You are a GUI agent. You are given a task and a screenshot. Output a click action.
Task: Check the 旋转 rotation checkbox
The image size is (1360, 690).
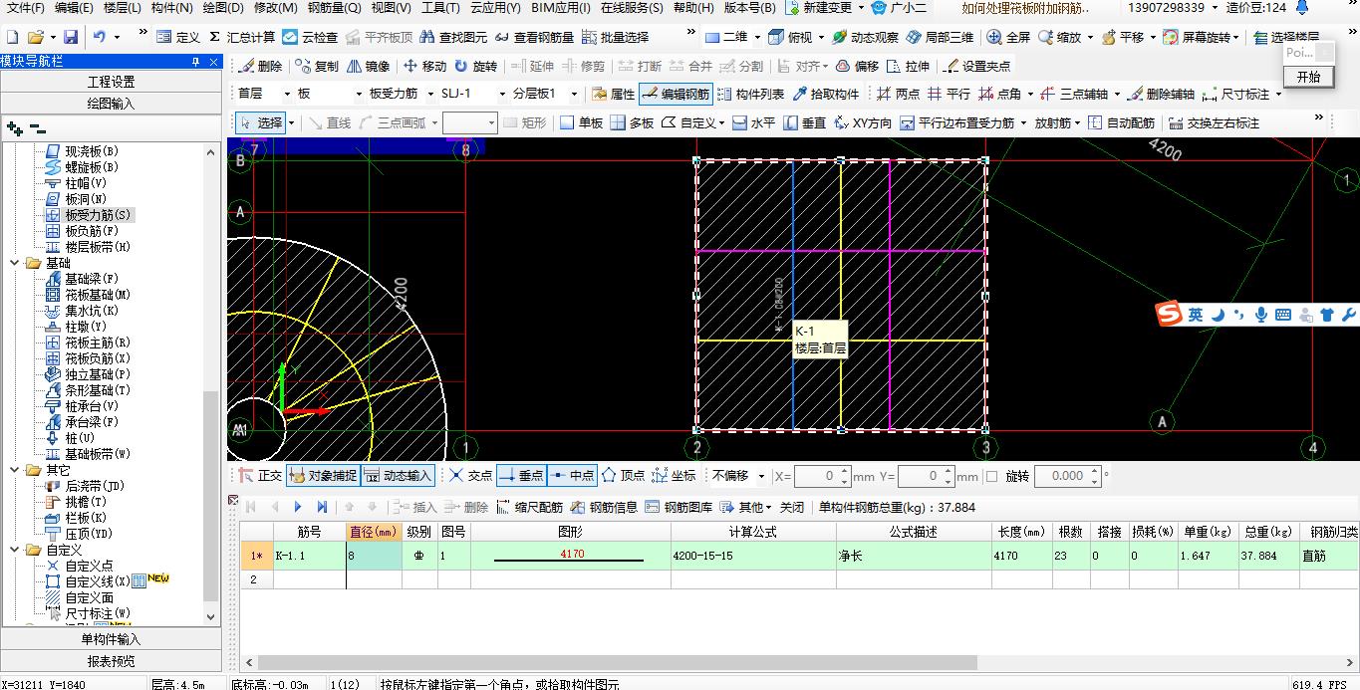click(991, 477)
